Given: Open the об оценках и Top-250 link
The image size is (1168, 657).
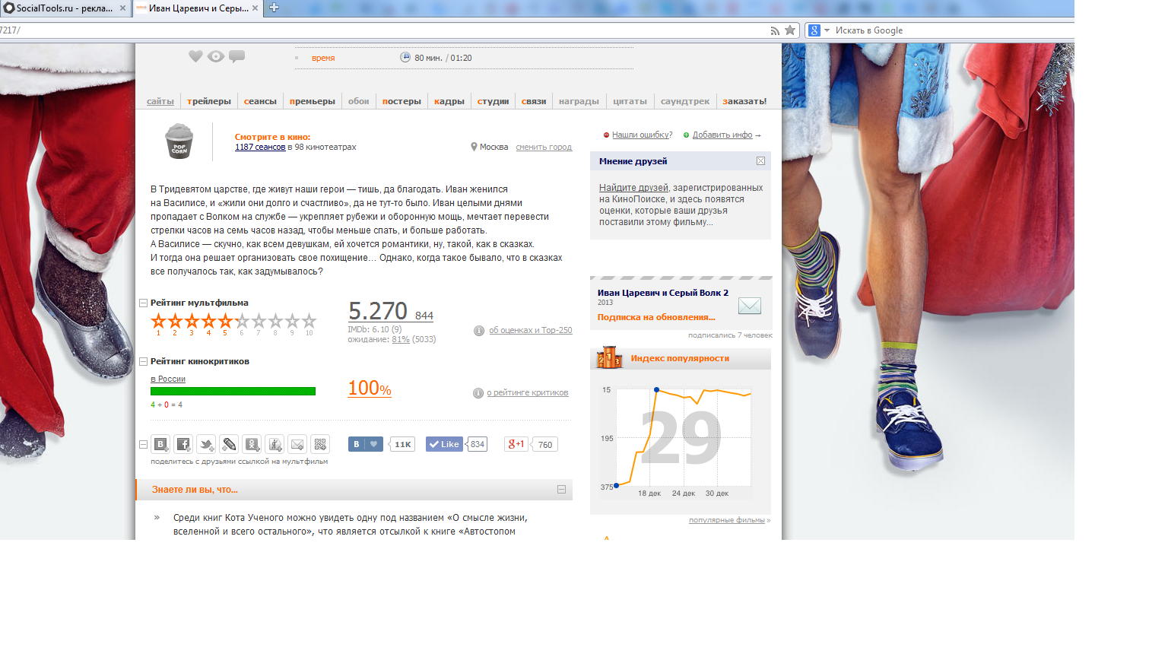Looking at the screenshot, I should point(531,331).
